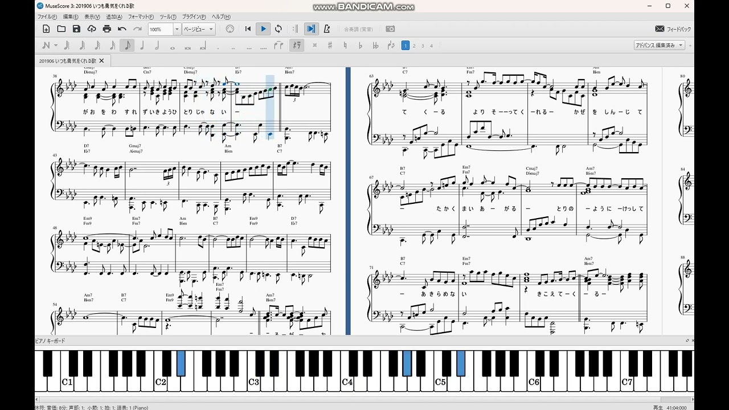The image size is (729, 410).
Task: Toggle note input mode icon
Action: [46, 46]
